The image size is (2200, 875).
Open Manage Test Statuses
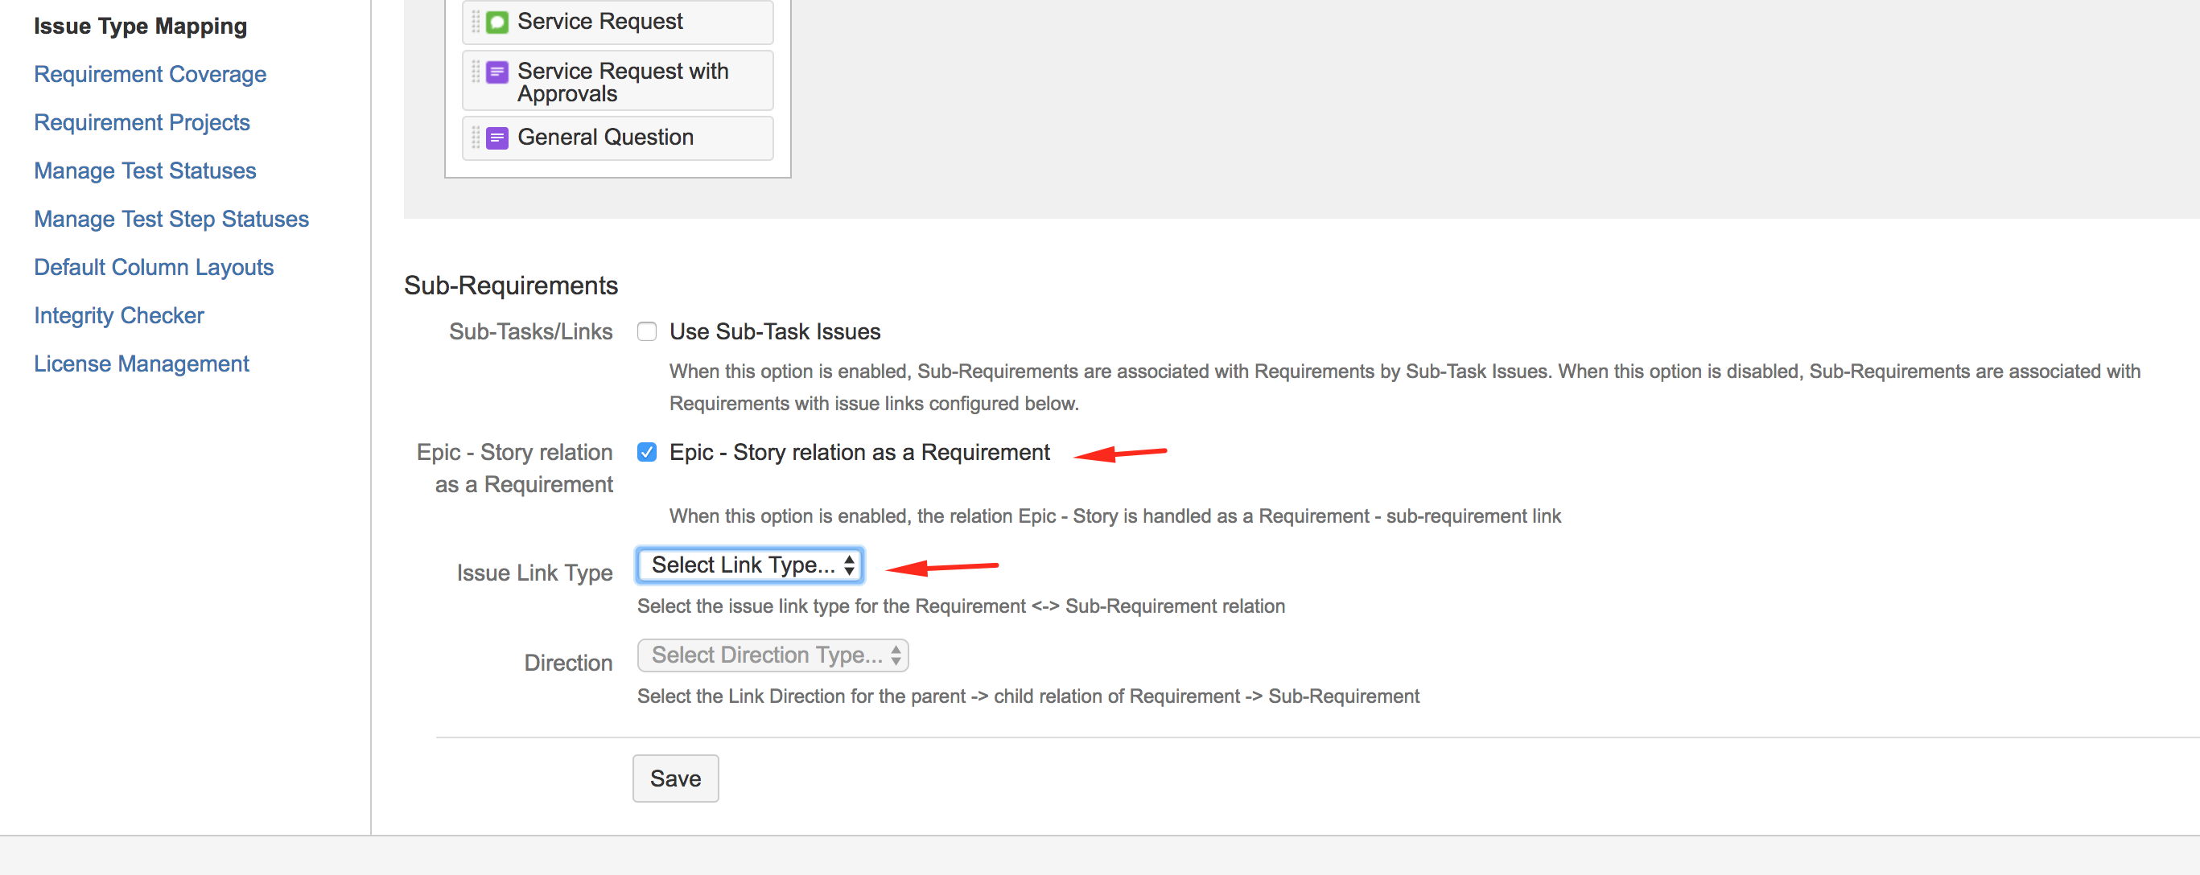tap(145, 170)
